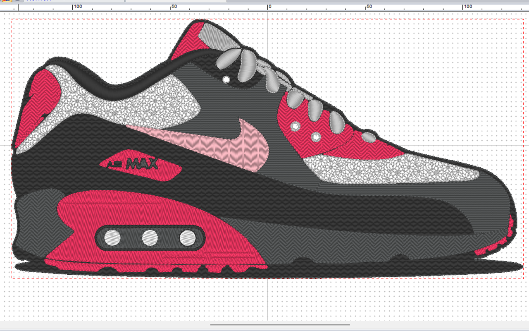Select the black oval shadow under the sole

point(269,269)
